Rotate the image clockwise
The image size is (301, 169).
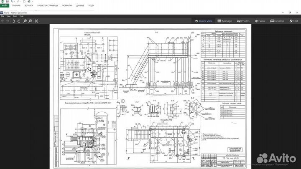[x=19, y=20]
